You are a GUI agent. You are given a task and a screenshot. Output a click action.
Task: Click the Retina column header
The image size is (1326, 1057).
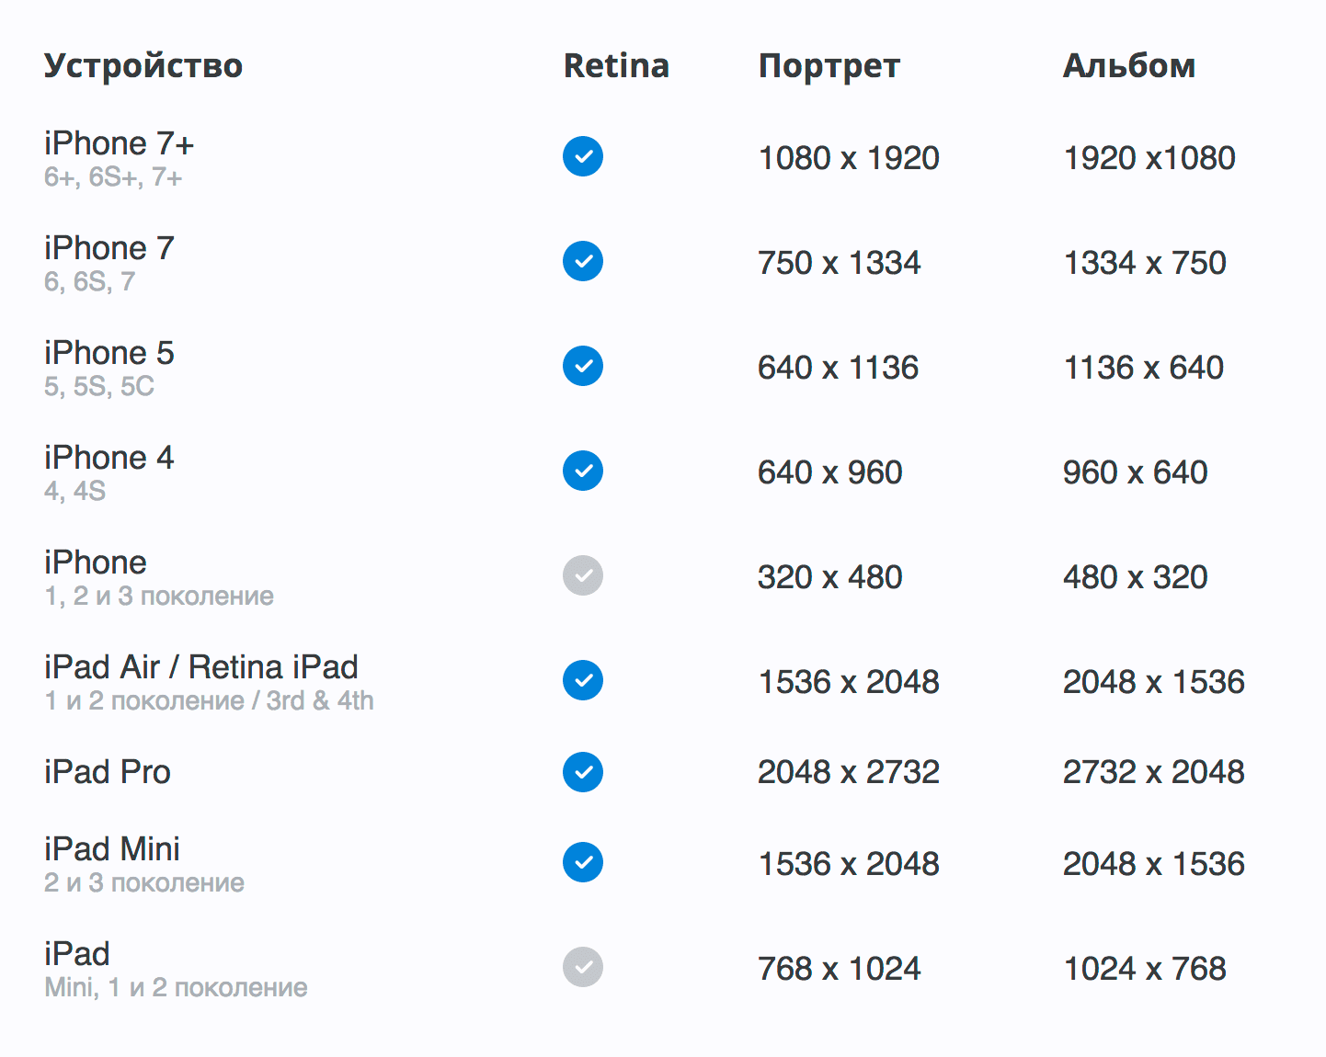(x=616, y=66)
